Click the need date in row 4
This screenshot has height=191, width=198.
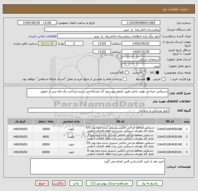click(x=20, y=152)
